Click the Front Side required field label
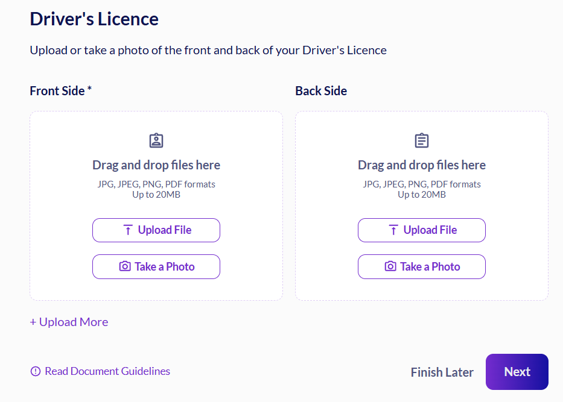Screen dimensions: 563x402 [x=61, y=91]
